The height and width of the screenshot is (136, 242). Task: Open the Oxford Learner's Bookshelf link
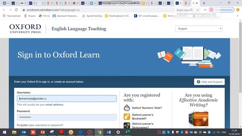click(x=143, y=117)
